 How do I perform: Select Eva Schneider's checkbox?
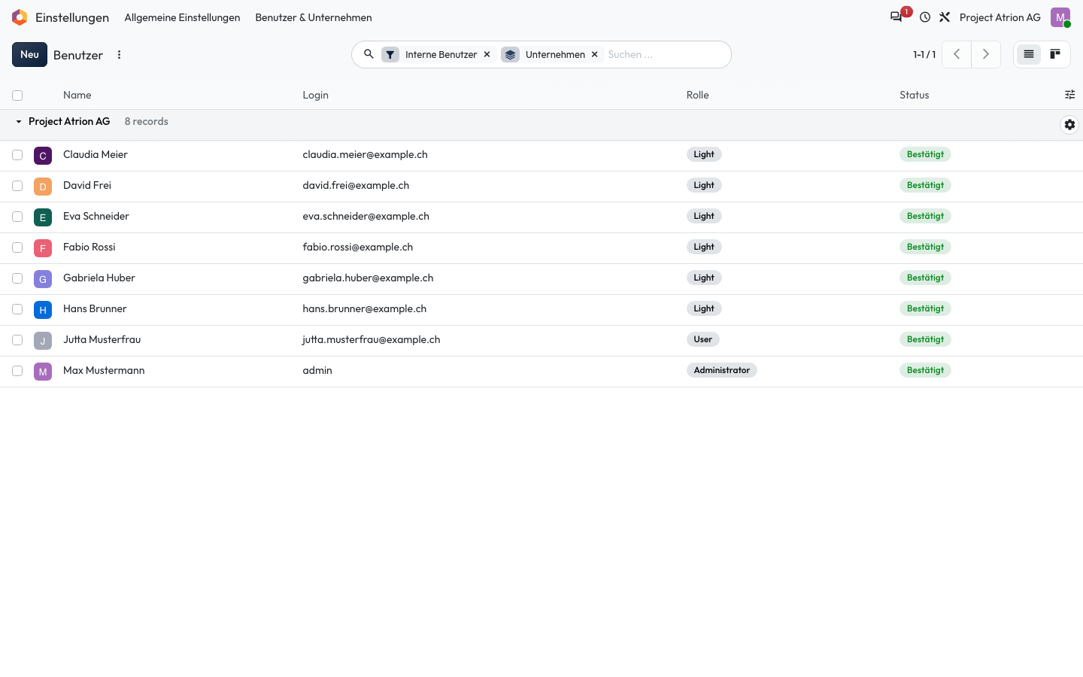(x=17, y=217)
